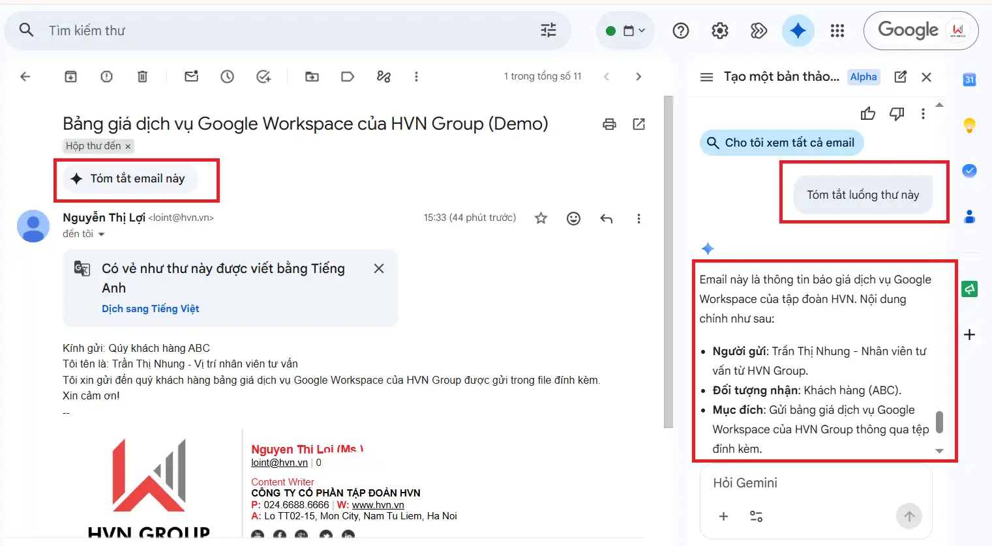The image size is (992, 546).
Task: Toggle the Gemini side panel sparkle button
Action: pyautogui.click(x=798, y=31)
